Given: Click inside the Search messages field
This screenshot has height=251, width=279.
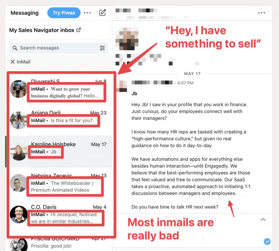Looking at the screenshot, I should point(59,48).
